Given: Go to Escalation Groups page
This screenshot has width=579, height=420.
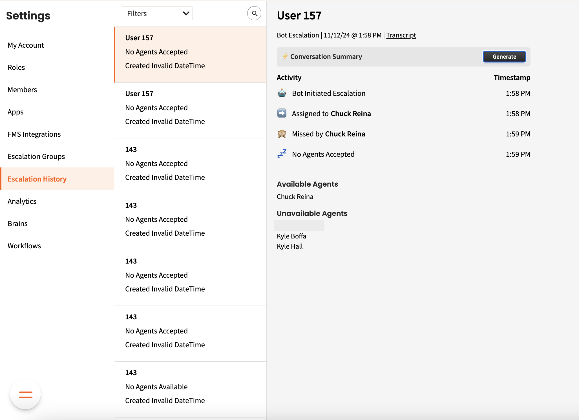Looking at the screenshot, I should (36, 156).
